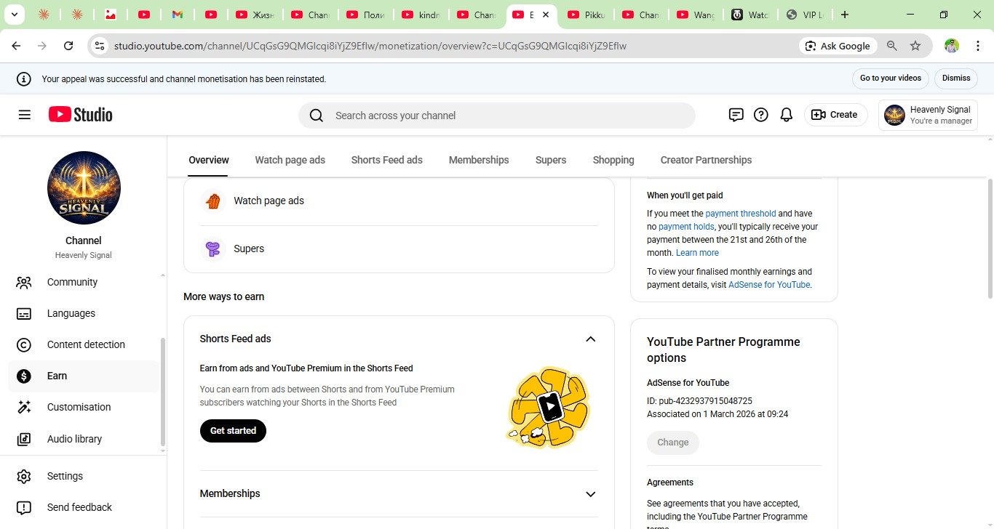This screenshot has height=529, width=994.
Task: Open the notifications bell
Action: tap(786, 115)
